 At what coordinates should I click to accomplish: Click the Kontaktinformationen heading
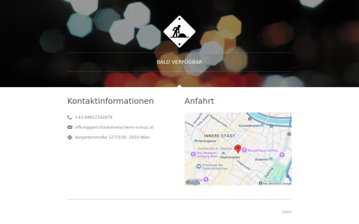click(x=110, y=101)
